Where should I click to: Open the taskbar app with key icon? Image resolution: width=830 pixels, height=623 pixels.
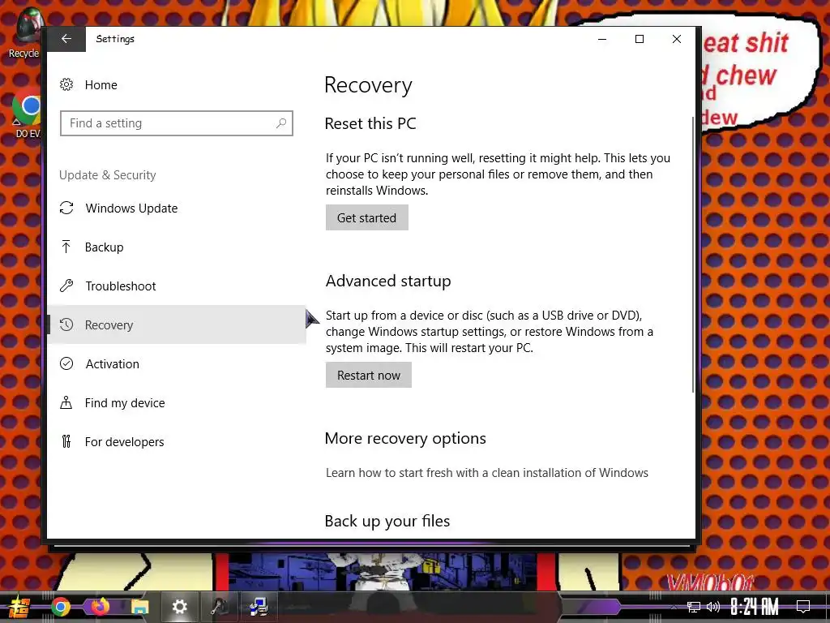[219, 607]
